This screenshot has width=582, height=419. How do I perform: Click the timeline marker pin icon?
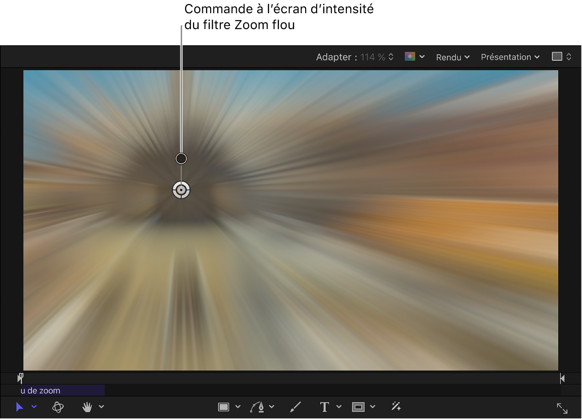[x=20, y=377]
